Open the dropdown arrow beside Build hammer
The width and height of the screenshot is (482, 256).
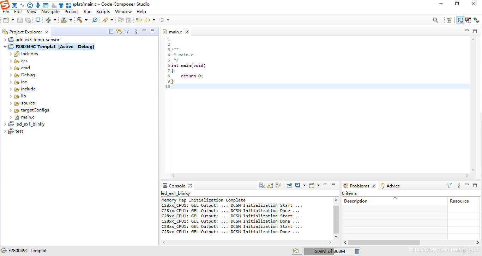coord(86,20)
